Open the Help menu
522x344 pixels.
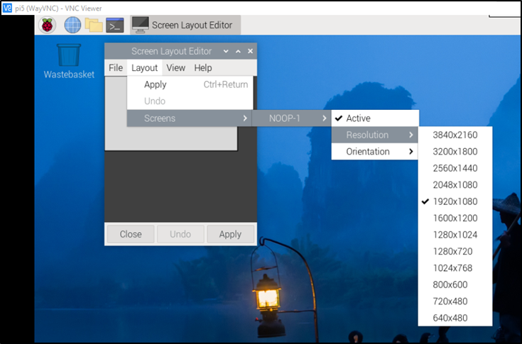coord(203,68)
